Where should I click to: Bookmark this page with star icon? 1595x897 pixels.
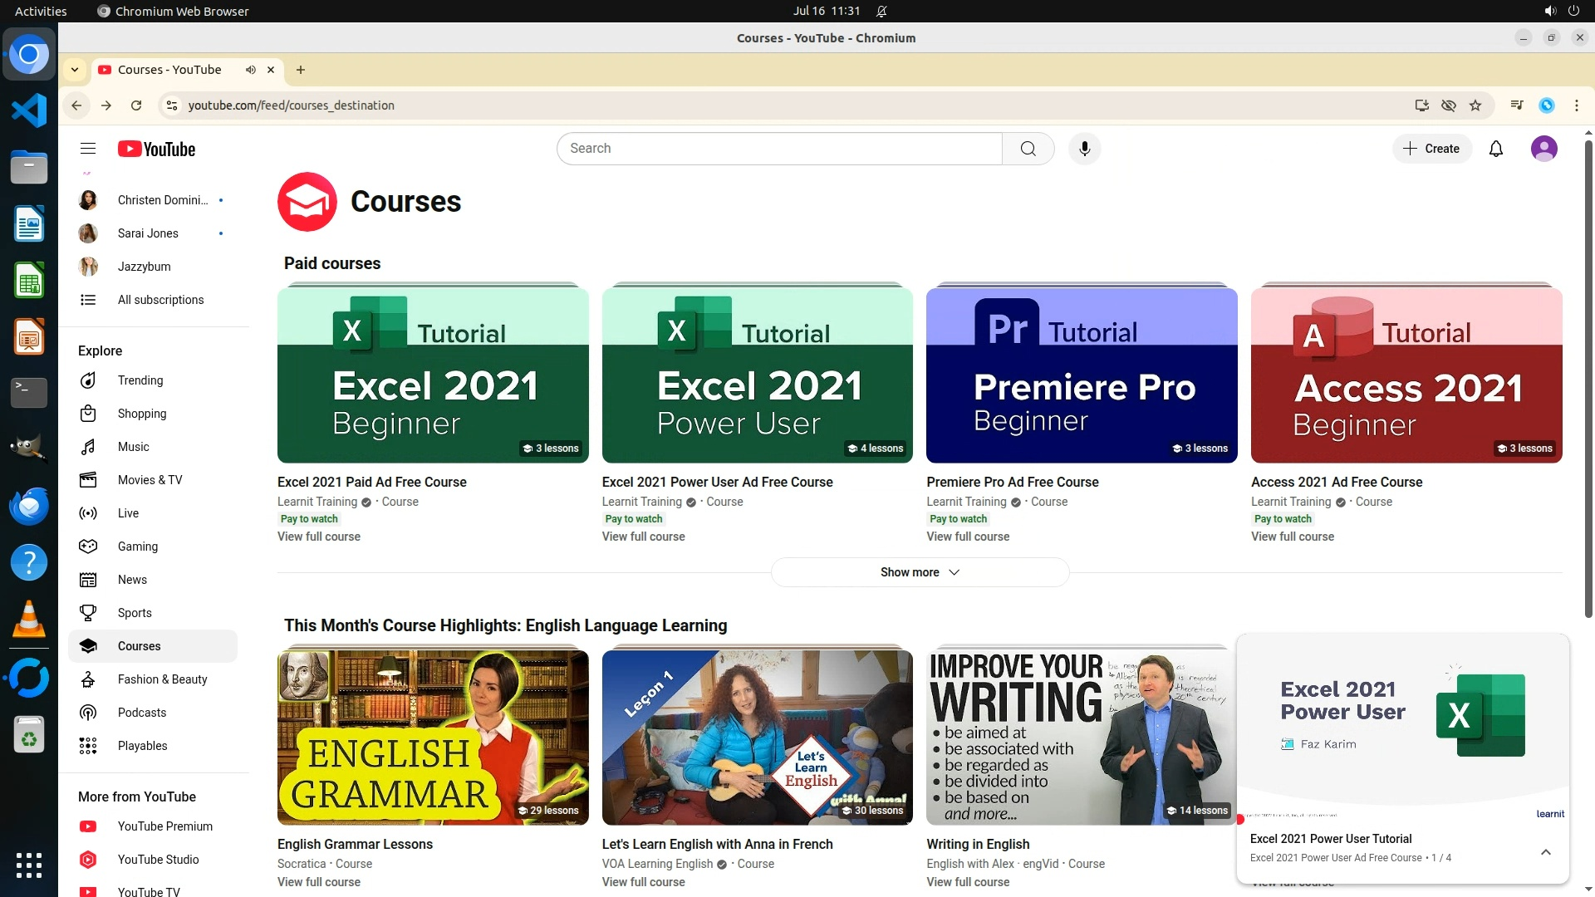point(1475,105)
